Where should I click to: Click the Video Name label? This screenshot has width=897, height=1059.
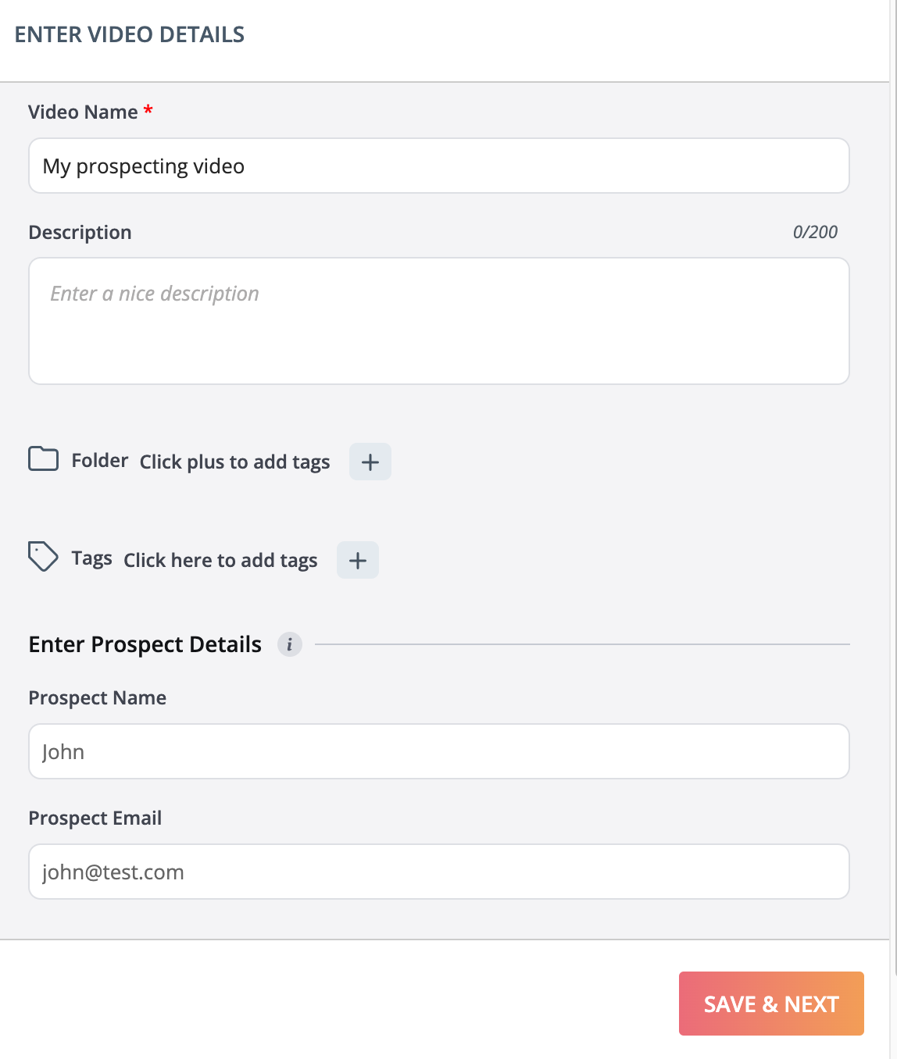83,112
